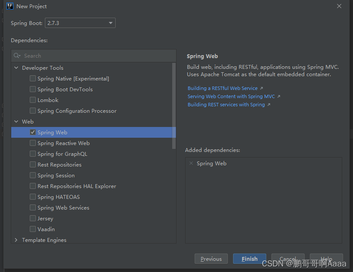Viewport: 353px width, 272px height.
Task: Tick the Jersey checkbox
Action: point(33,218)
